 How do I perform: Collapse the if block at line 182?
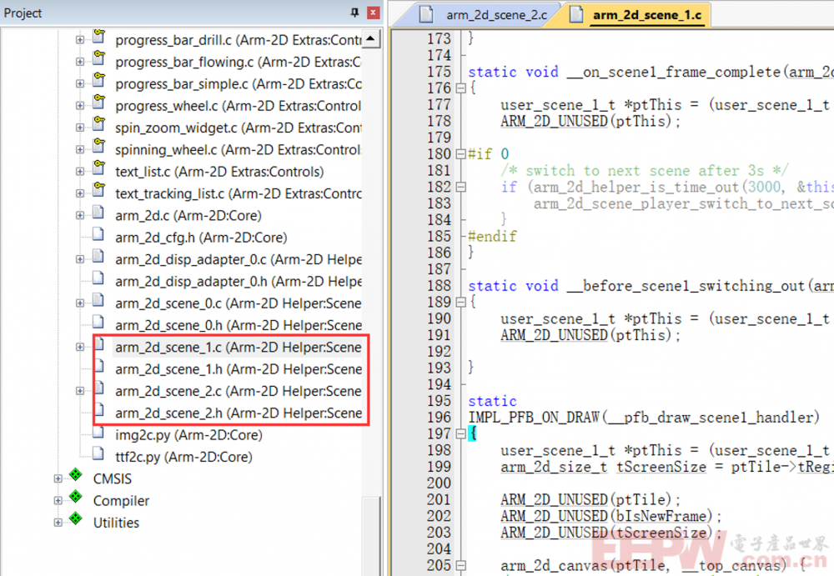[x=460, y=188]
